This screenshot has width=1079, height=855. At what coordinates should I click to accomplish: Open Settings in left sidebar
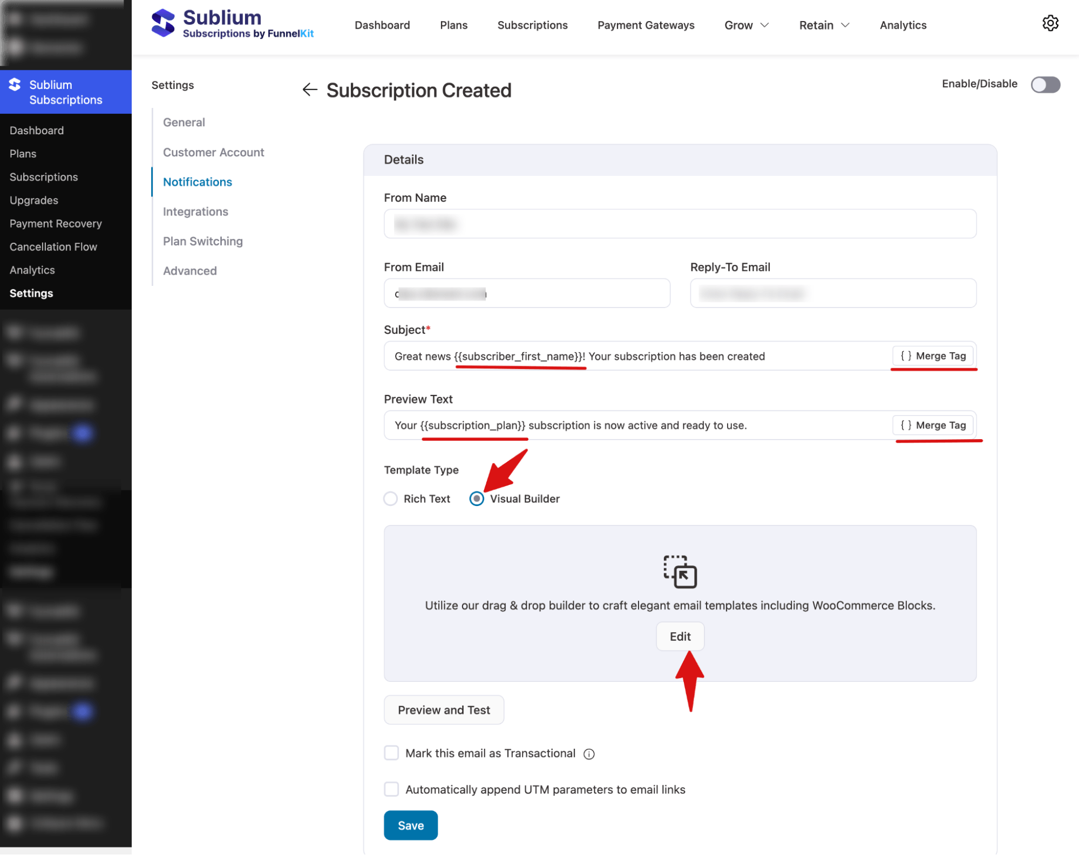coord(31,293)
